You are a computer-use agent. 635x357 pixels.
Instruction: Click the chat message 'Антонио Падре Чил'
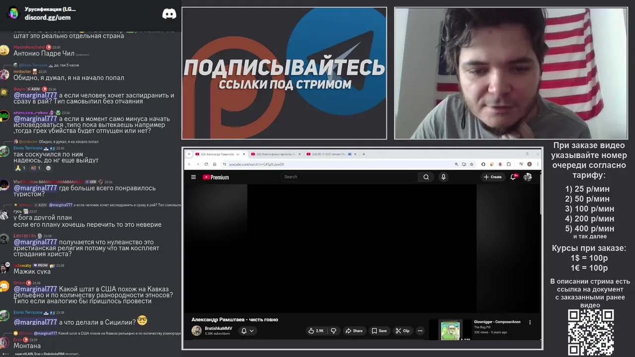(44, 53)
